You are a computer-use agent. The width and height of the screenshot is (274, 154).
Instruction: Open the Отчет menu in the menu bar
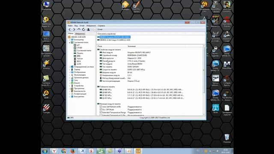[x=82, y=26]
